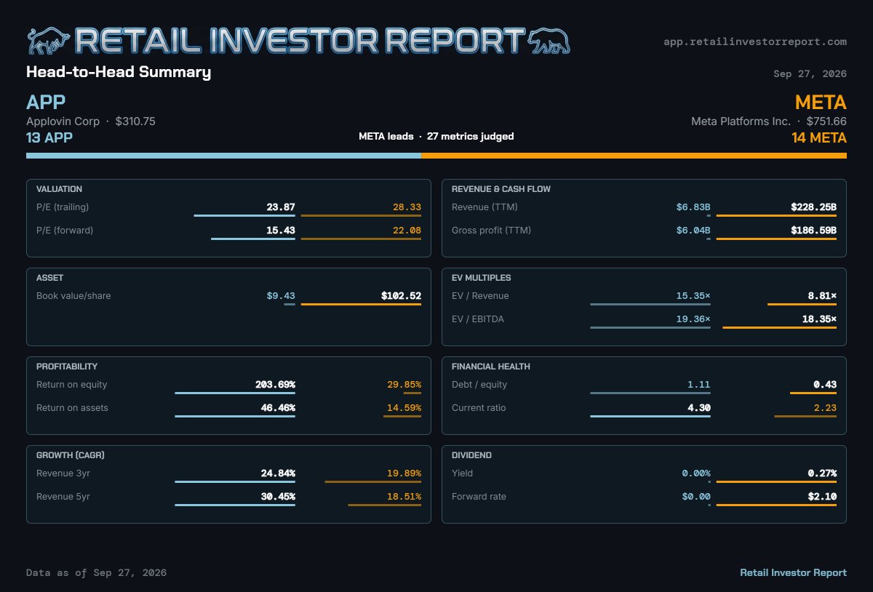Click Revenue 3yr APP value 24.84%
This screenshot has width=873, height=592.
278,473
